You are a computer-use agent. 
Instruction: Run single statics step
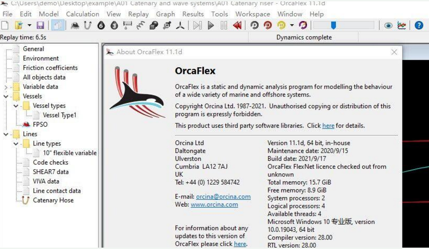(197, 26)
